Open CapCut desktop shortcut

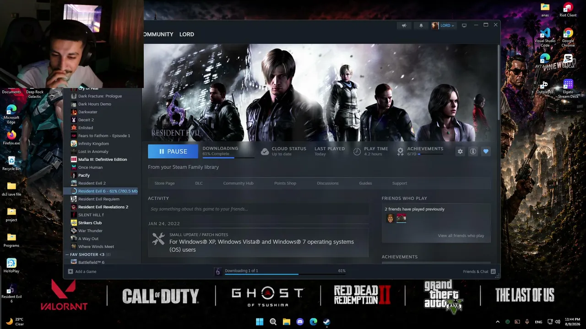click(568, 61)
